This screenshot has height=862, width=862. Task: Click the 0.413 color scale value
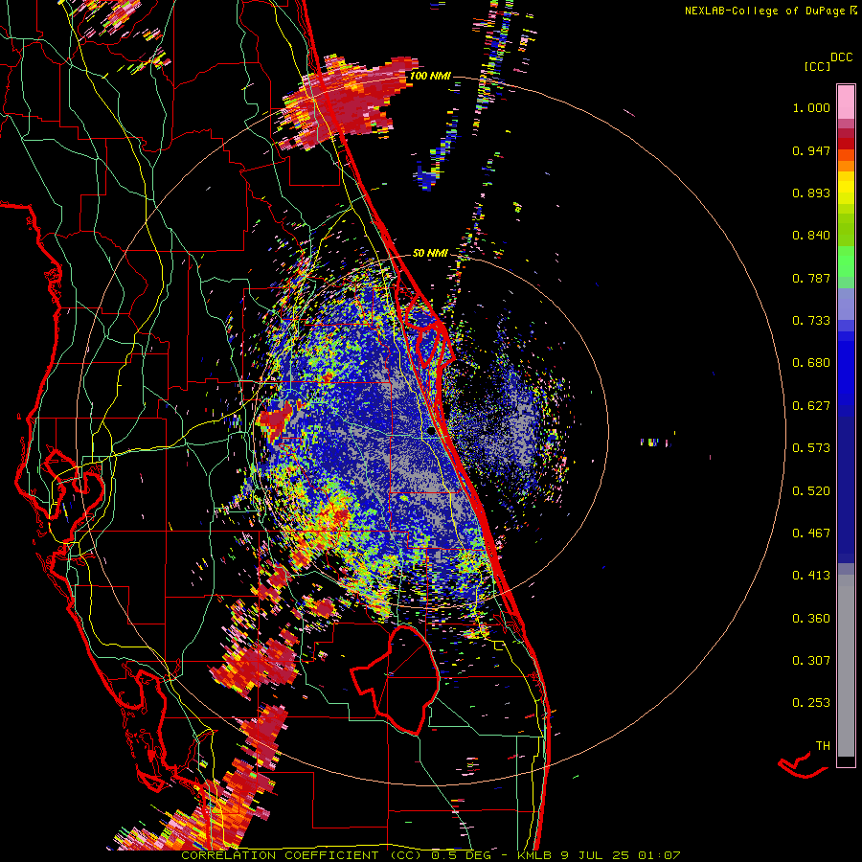point(811,576)
